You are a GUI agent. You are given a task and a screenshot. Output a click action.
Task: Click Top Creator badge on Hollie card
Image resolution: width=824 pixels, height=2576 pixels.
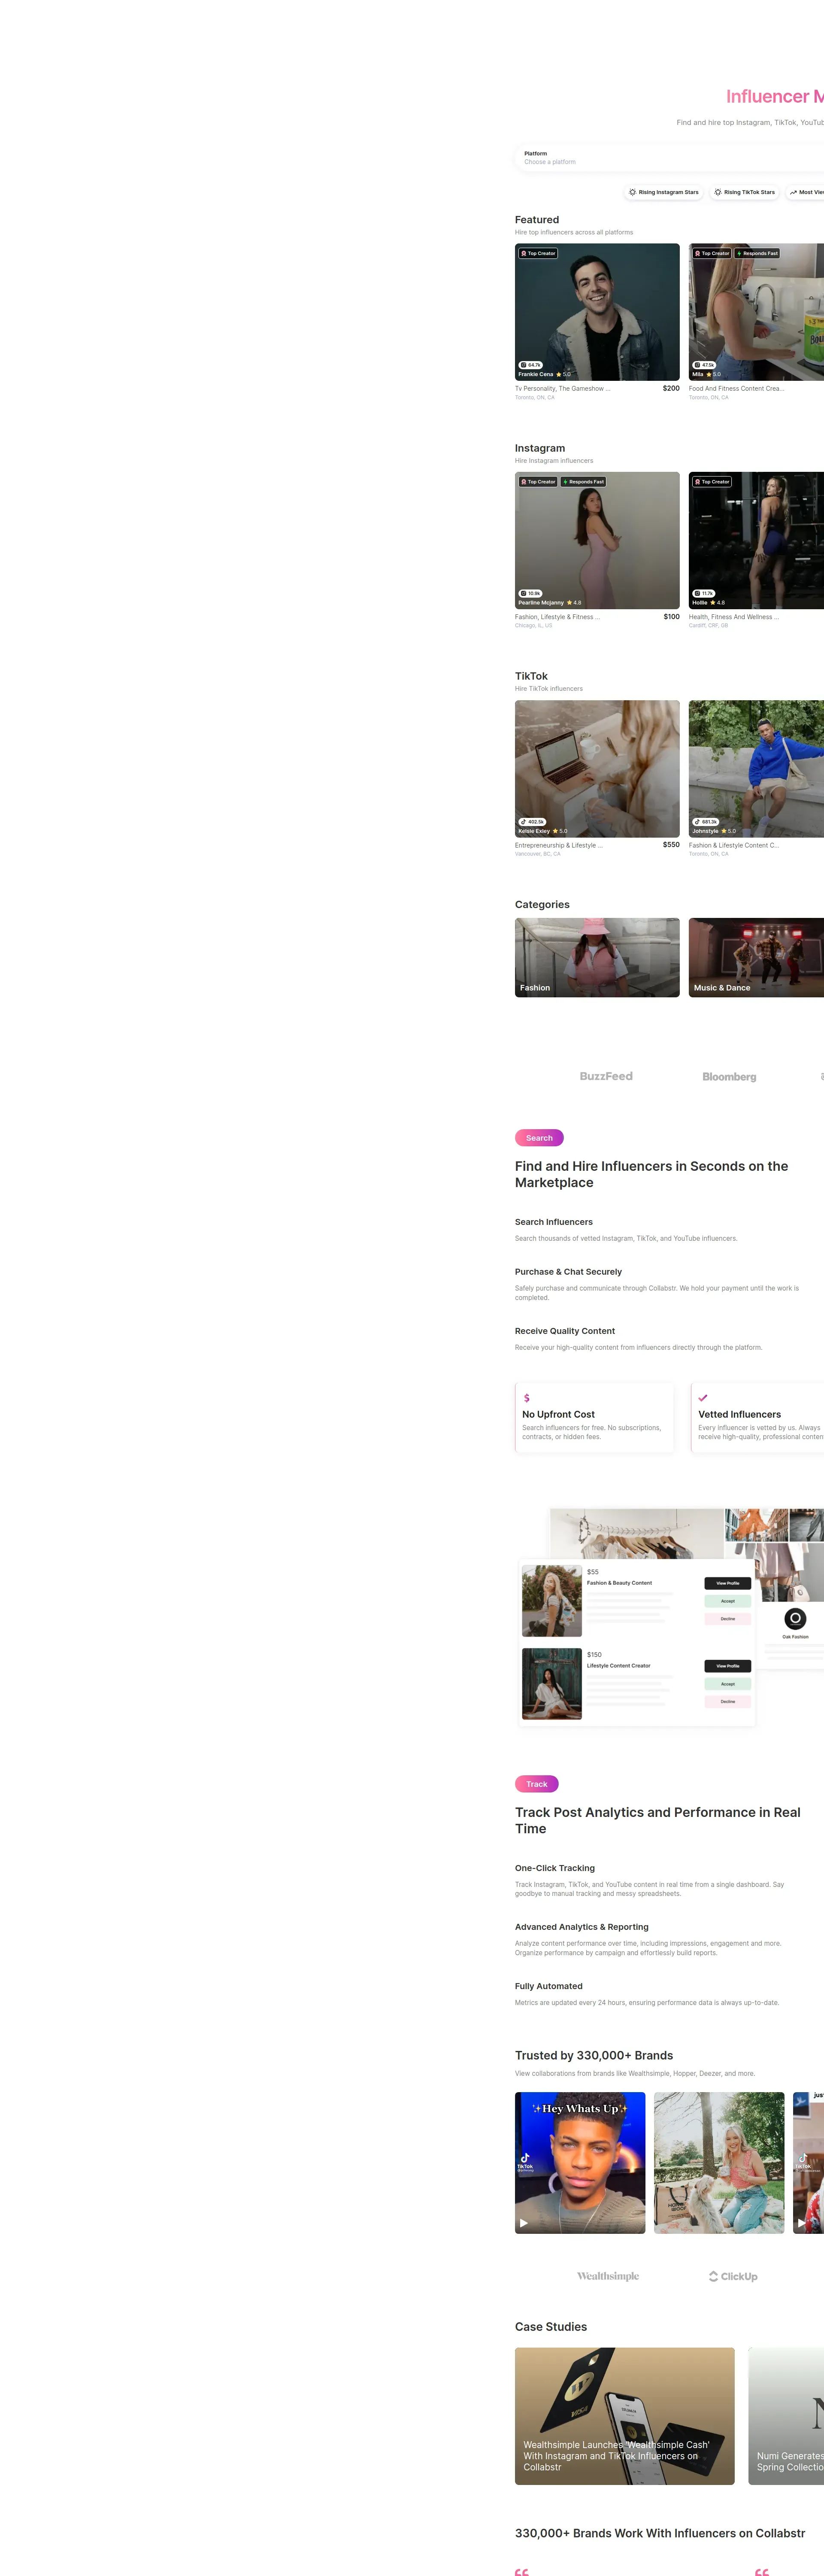712,482
